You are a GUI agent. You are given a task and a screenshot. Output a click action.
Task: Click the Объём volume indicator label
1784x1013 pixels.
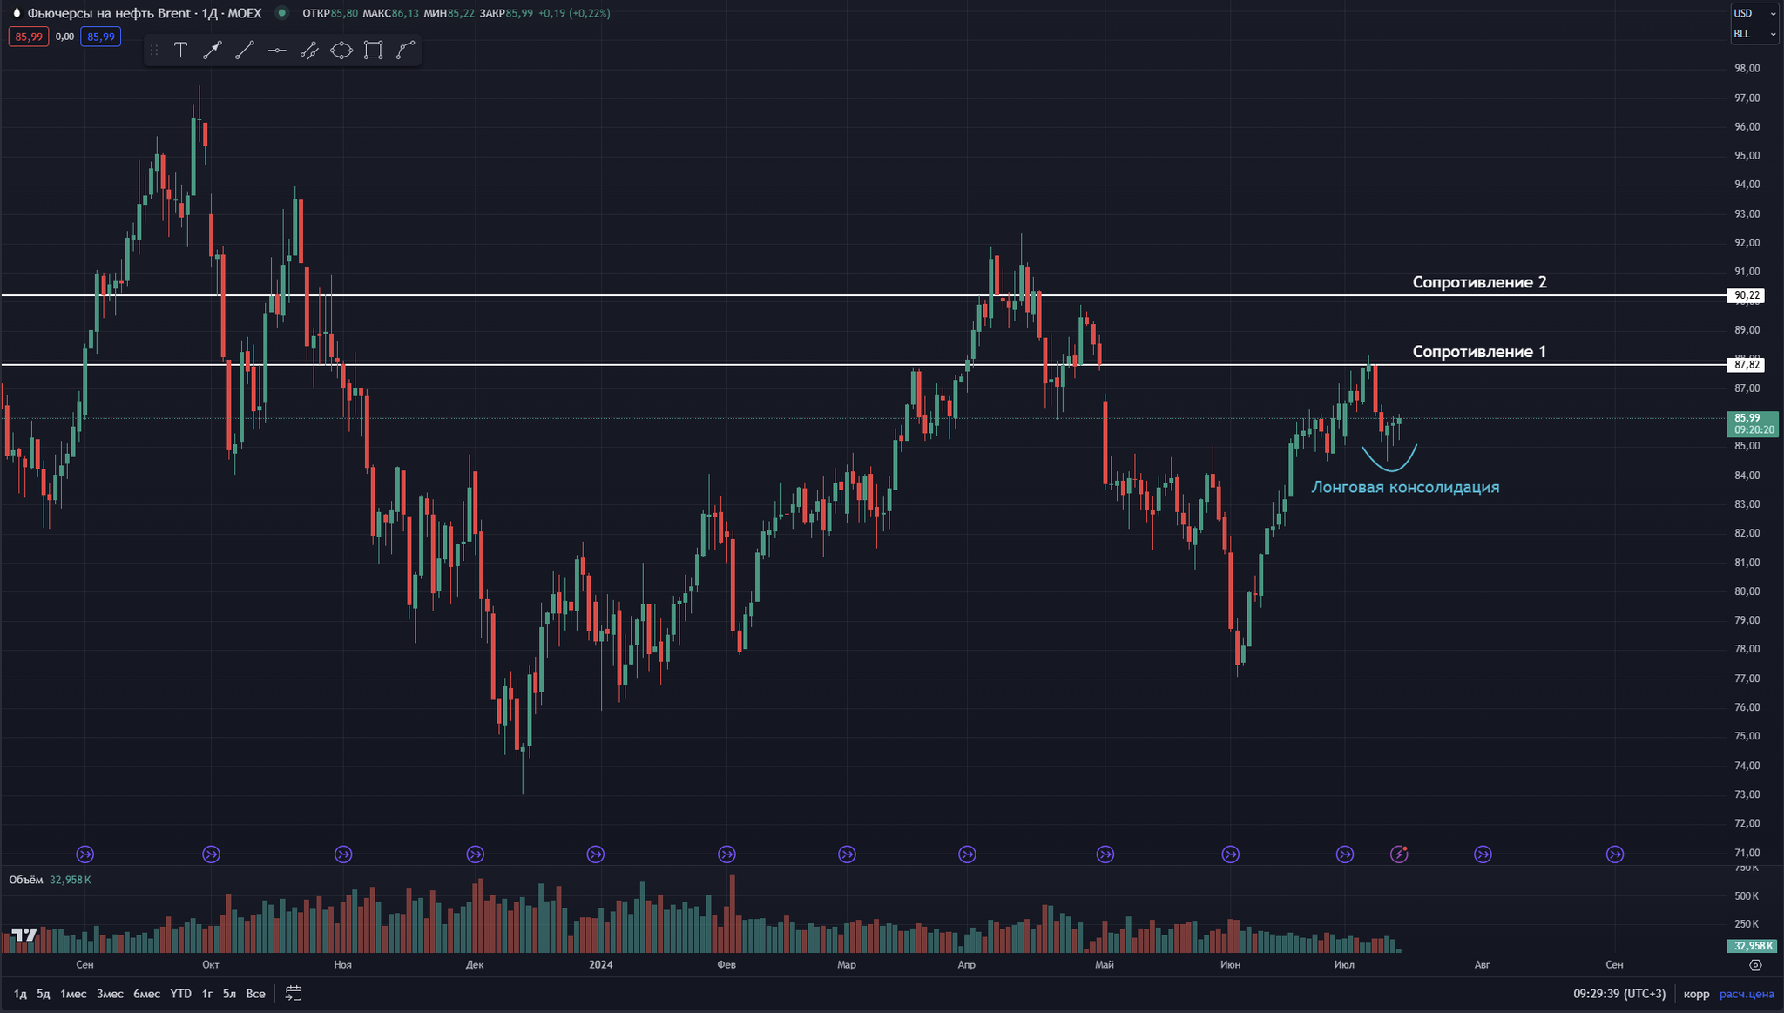pos(25,880)
